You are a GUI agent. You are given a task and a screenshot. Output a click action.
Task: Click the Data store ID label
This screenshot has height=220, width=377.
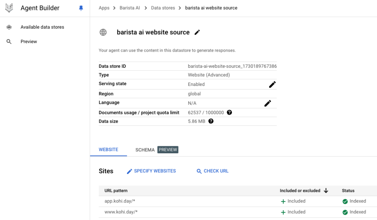pos(112,66)
